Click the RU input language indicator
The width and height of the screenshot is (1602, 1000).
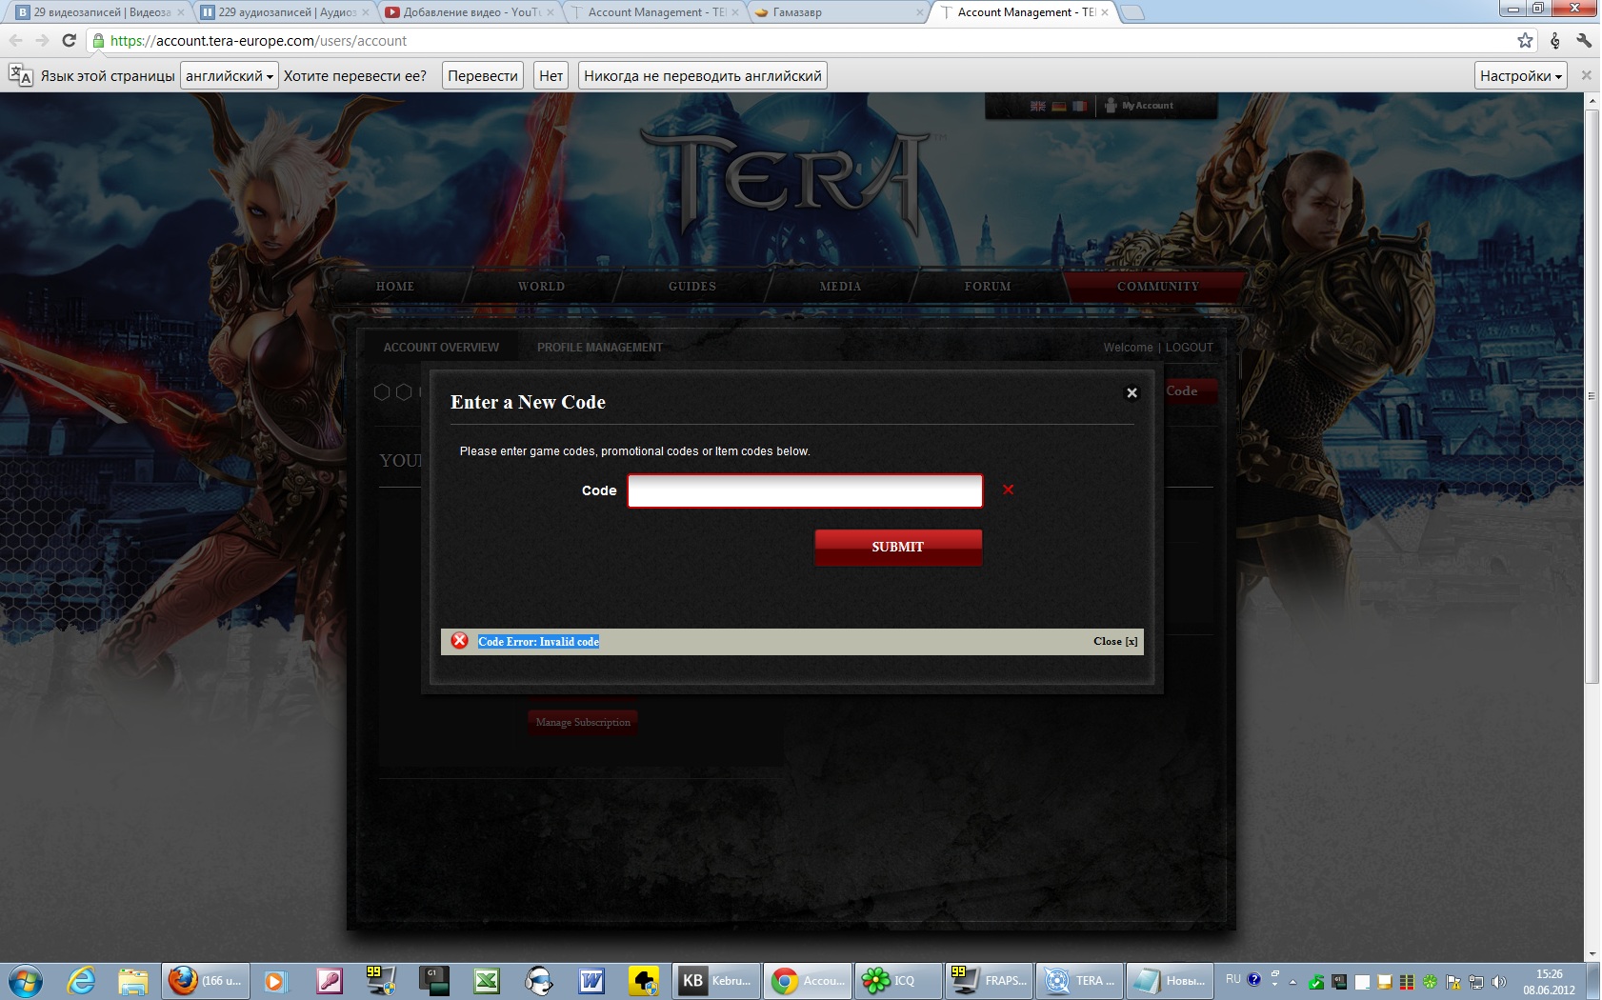click(x=1232, y=979)
